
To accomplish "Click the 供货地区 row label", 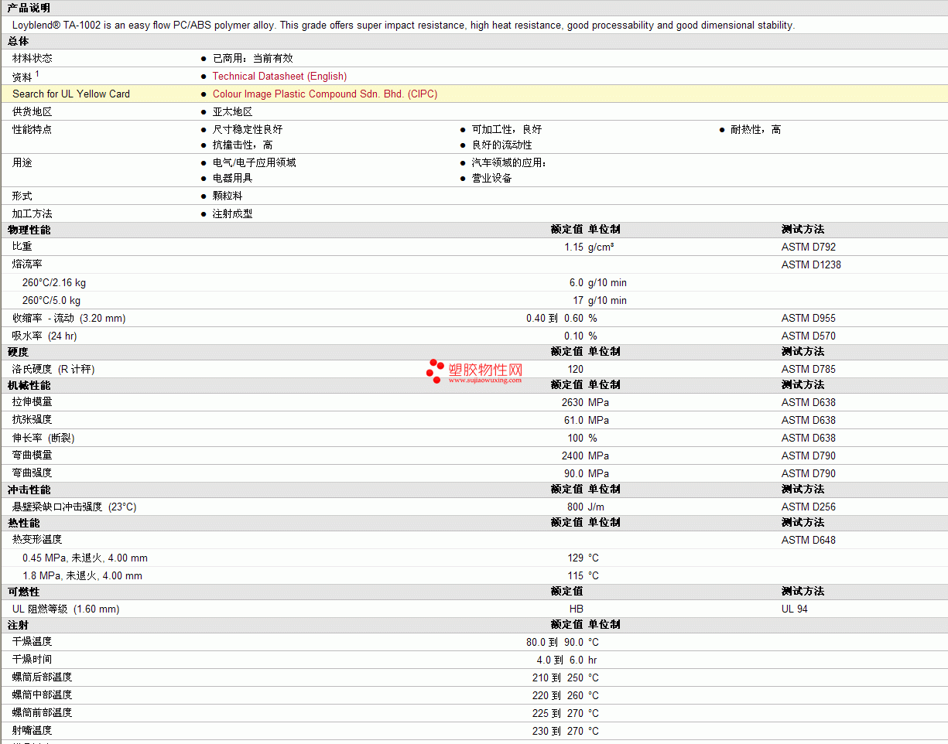I will click(33, 111).
